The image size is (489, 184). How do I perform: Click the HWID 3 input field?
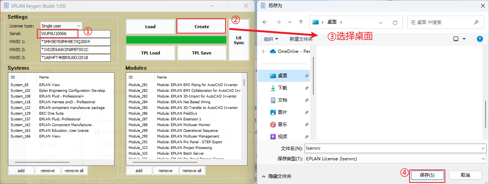tap(75, 58)
